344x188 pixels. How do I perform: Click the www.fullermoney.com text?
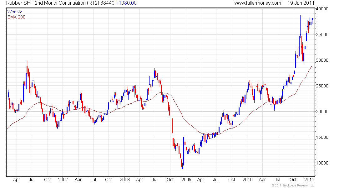[258, 3]
